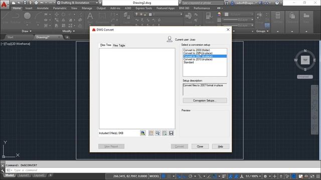This screenshot has height=180, width=321.
Task: Click the new drawing tab plus button
Action: [x=67, y=37]
